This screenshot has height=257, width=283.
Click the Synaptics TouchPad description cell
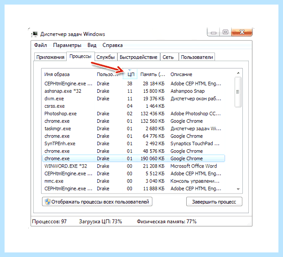(x=195, y=144)
